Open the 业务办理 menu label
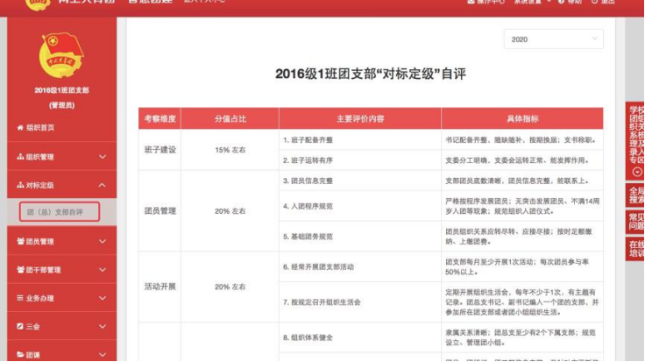 pos(40,298)
